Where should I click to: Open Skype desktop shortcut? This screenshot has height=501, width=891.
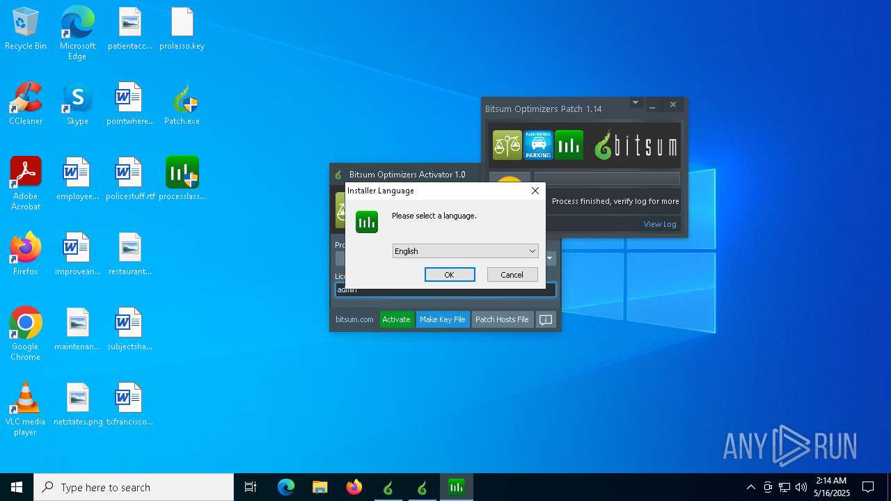click(77, 104)
